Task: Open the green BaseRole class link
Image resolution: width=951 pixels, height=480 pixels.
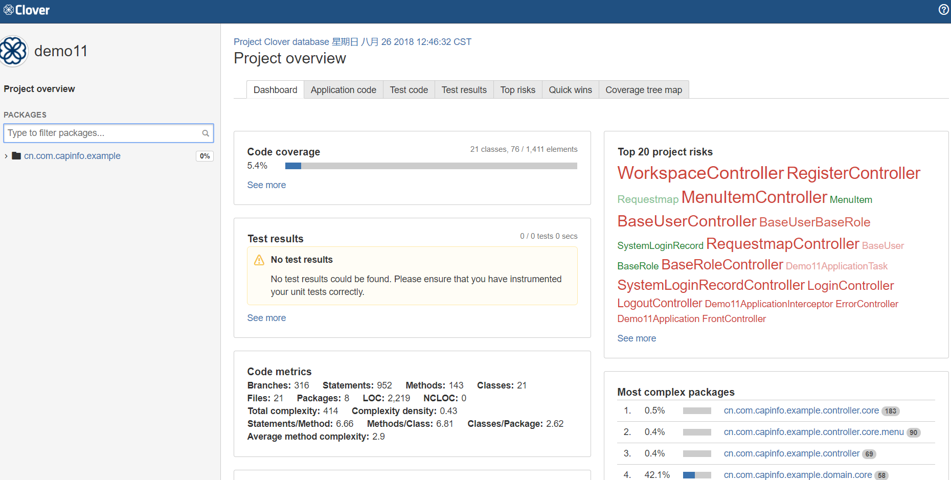Action: point(638,266)
